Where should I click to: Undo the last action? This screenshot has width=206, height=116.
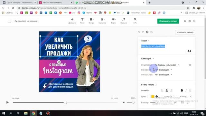[x=139, y=32]
